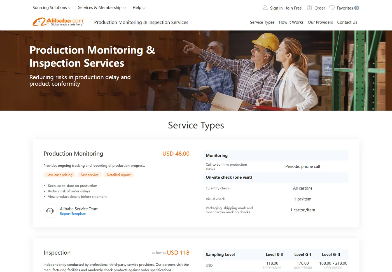This screenshot has width=392, height=272.
Task: Click the USD 48.00 price
Action: coord(176,154)
